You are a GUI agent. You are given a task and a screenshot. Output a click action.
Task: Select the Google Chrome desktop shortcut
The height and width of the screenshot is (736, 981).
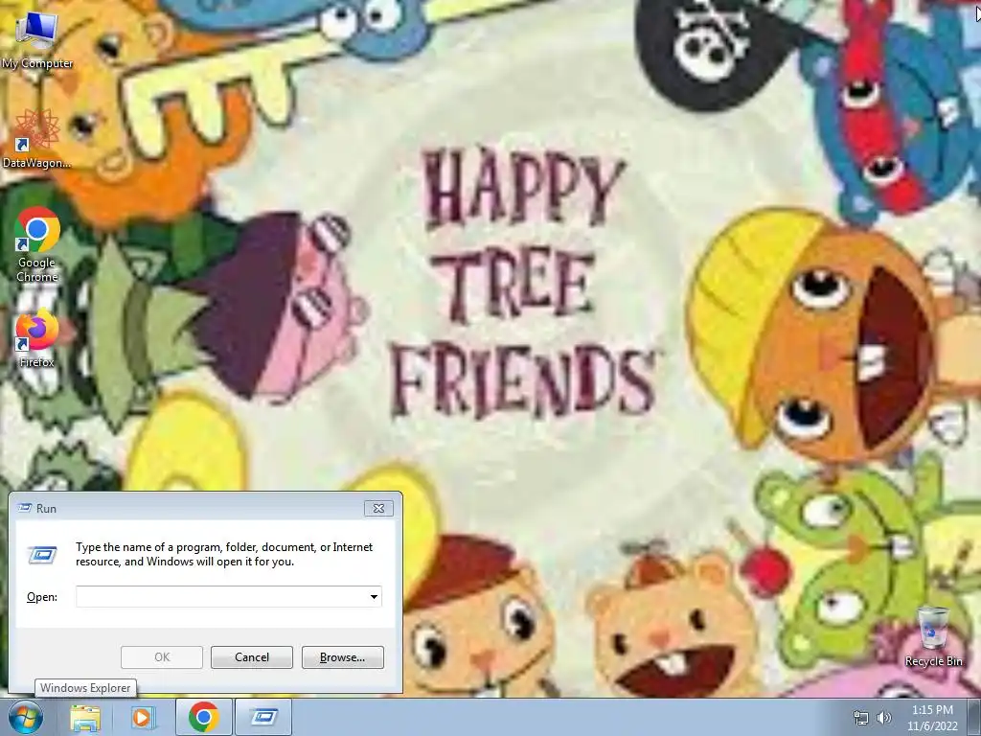(36, 244)
